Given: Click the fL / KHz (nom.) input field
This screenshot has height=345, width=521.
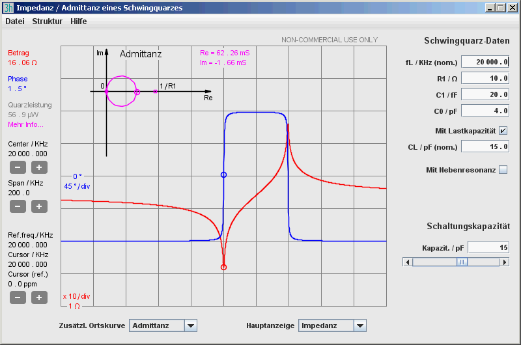Looking at the screenshot, I should pyautogui.click(x=485, y=62).
